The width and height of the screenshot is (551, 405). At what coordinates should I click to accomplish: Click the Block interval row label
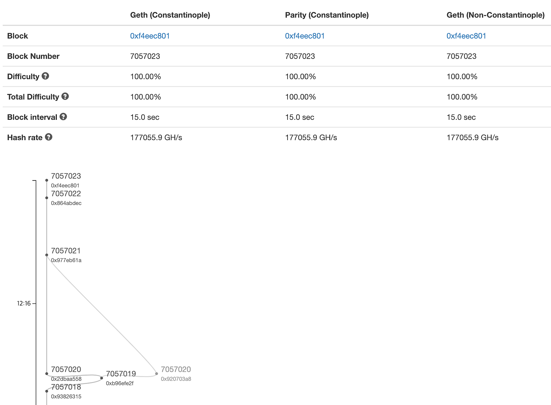click(32, 117)
